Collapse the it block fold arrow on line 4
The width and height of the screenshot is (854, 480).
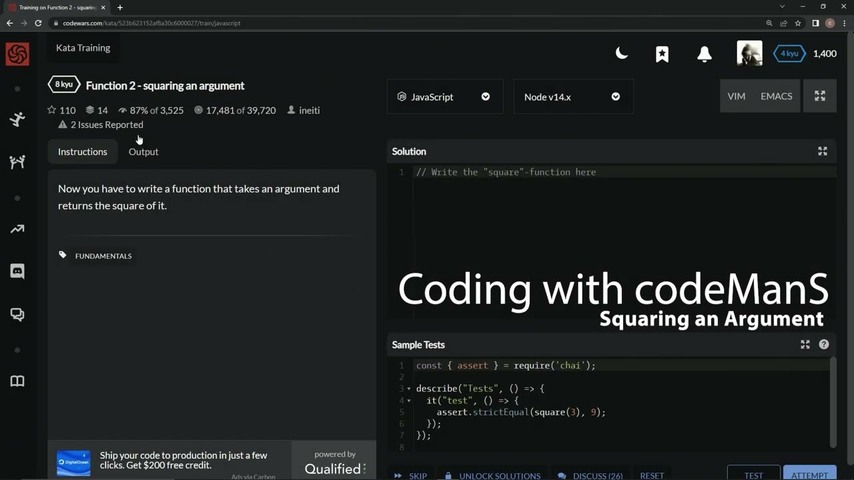tap(409, 401)
